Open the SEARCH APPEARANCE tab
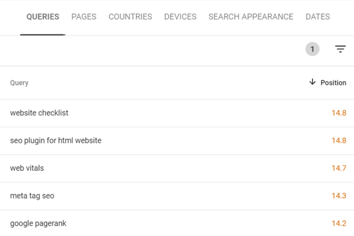The width and height of the screenshot is (354, 236). (x=250, y=17)
